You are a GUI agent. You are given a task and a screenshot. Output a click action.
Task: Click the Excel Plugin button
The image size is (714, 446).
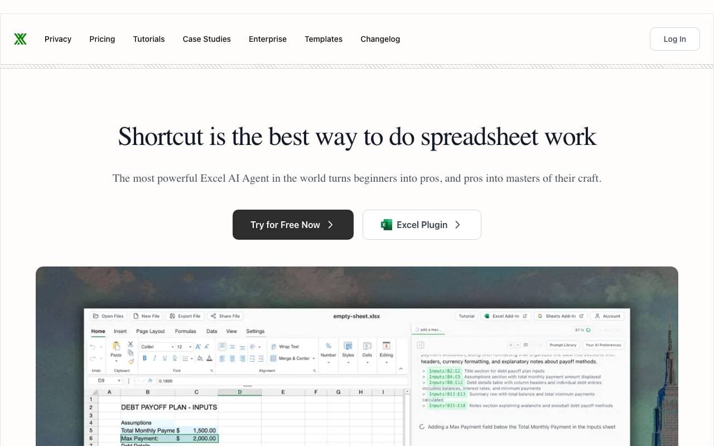(x=422, y=225)
